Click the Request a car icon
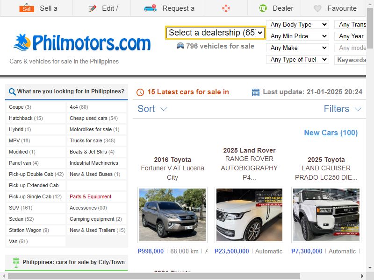 pos(150,8)
